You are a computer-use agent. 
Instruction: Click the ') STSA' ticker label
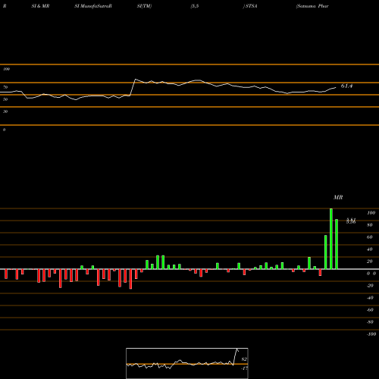[250, 6]
